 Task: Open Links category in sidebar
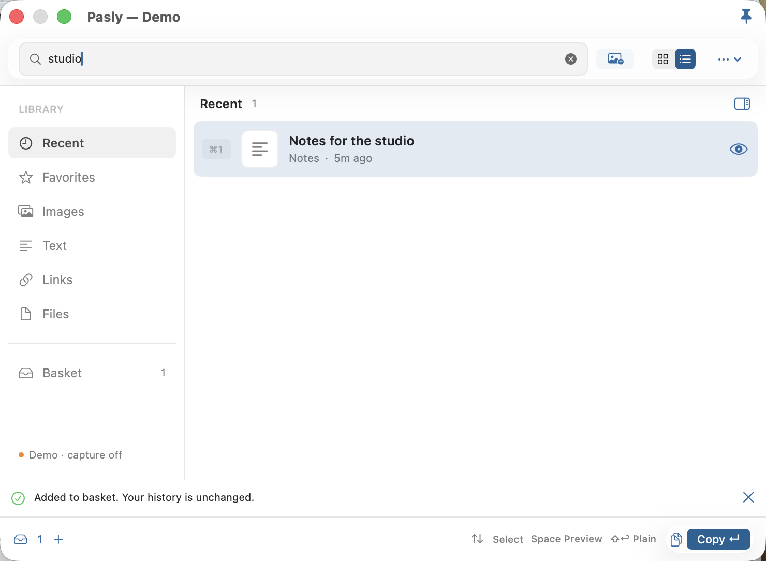coord(92,279)
